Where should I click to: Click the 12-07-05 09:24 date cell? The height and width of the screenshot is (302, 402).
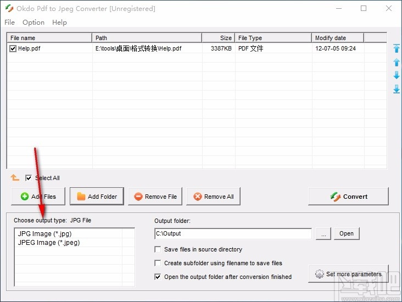(x=336, y=48)
